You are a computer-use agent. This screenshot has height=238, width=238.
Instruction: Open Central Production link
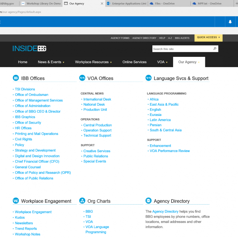pyautogui.click(x=97, y=125)
